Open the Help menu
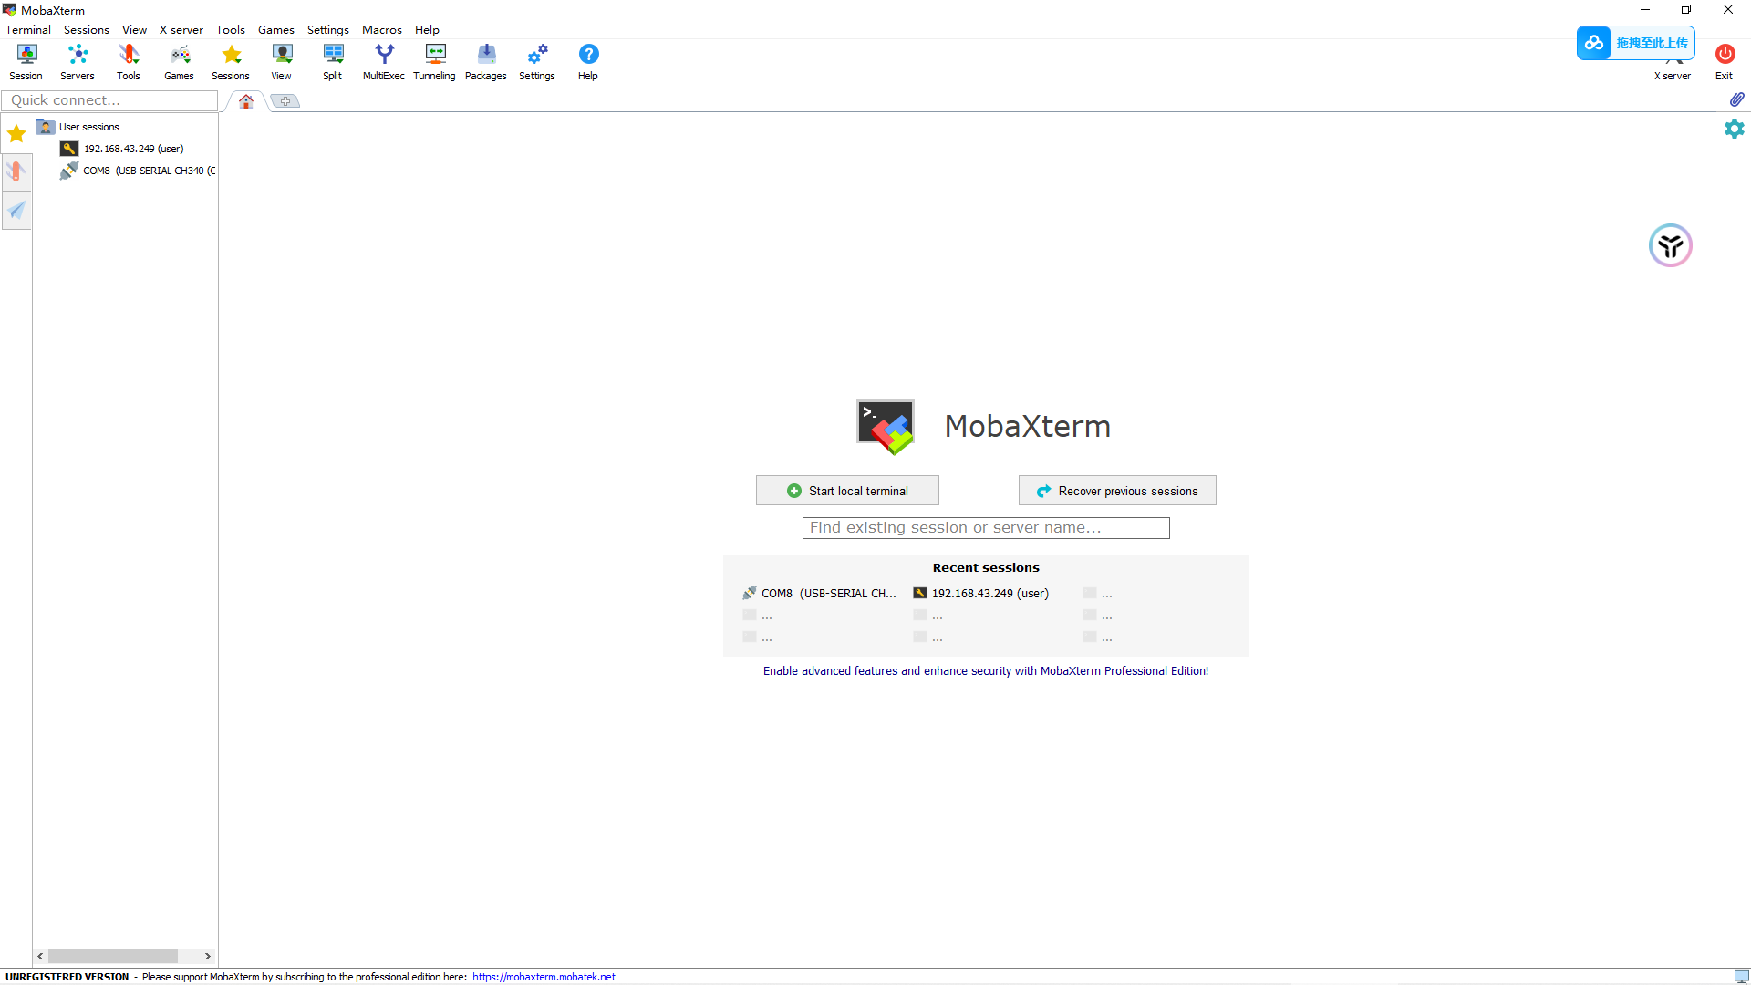Viewport: 1751px width, 985px height. 427,29
